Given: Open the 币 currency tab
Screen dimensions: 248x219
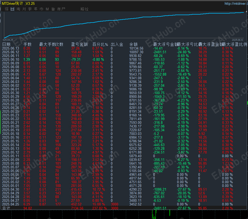Looking at the screenshot, I should [41, 9].
